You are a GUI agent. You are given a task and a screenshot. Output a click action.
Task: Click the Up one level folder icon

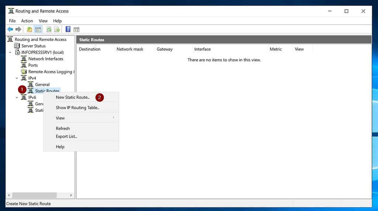[x=30, y=29]
